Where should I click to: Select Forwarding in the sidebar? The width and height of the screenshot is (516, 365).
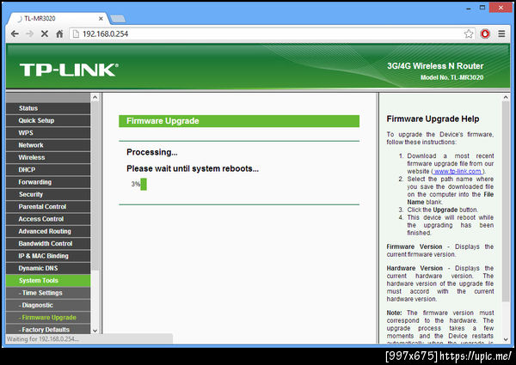pos(48,182)
